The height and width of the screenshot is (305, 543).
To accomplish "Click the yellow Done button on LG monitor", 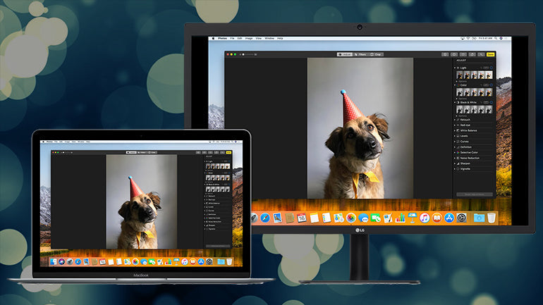I will [x=490, y=54].
